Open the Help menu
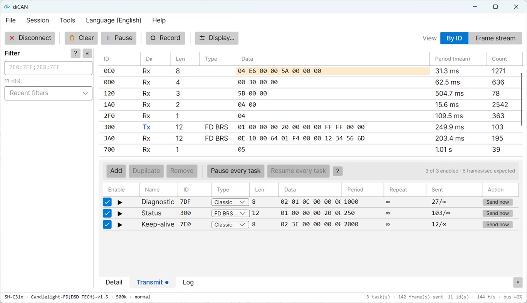The width and height of the screenshot is (527, 303). pos(159,20)
